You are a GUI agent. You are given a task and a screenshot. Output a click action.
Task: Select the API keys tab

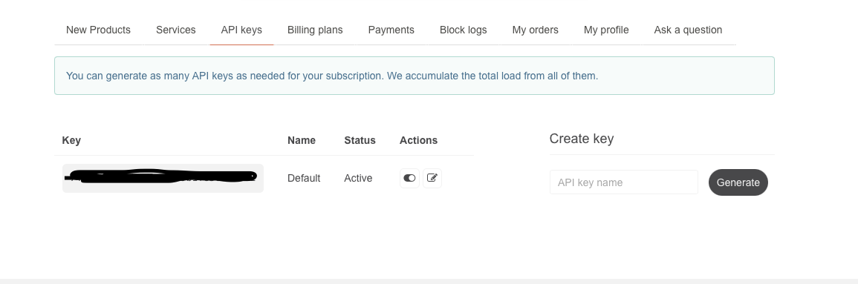tap(241, 30)
